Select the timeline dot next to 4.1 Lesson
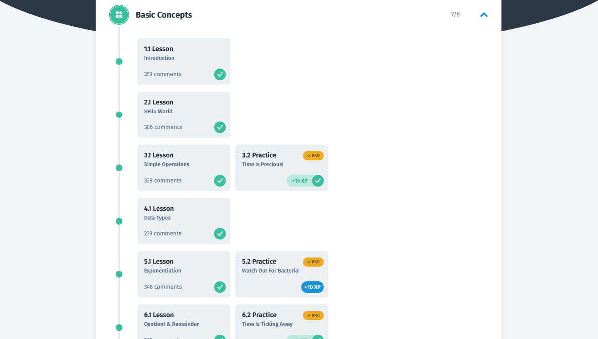 [x=119, y=221]
